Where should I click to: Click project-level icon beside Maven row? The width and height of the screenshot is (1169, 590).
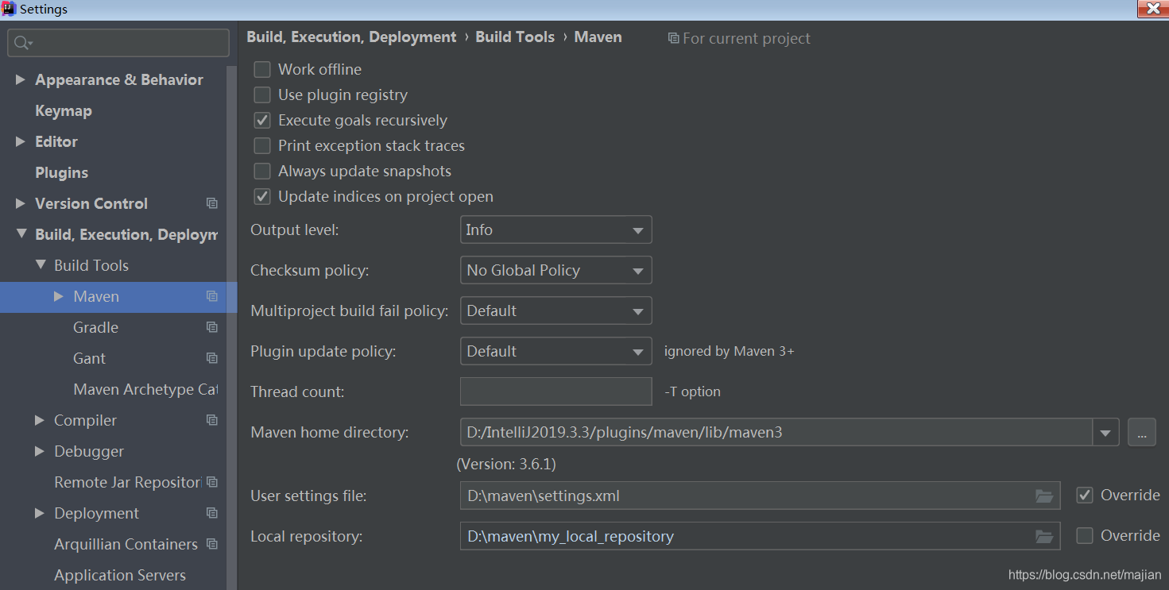(212, 296)
